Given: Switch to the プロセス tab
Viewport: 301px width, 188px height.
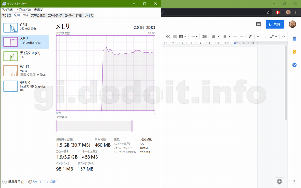Looking at the screenshot, I should (x=6, y=15).
